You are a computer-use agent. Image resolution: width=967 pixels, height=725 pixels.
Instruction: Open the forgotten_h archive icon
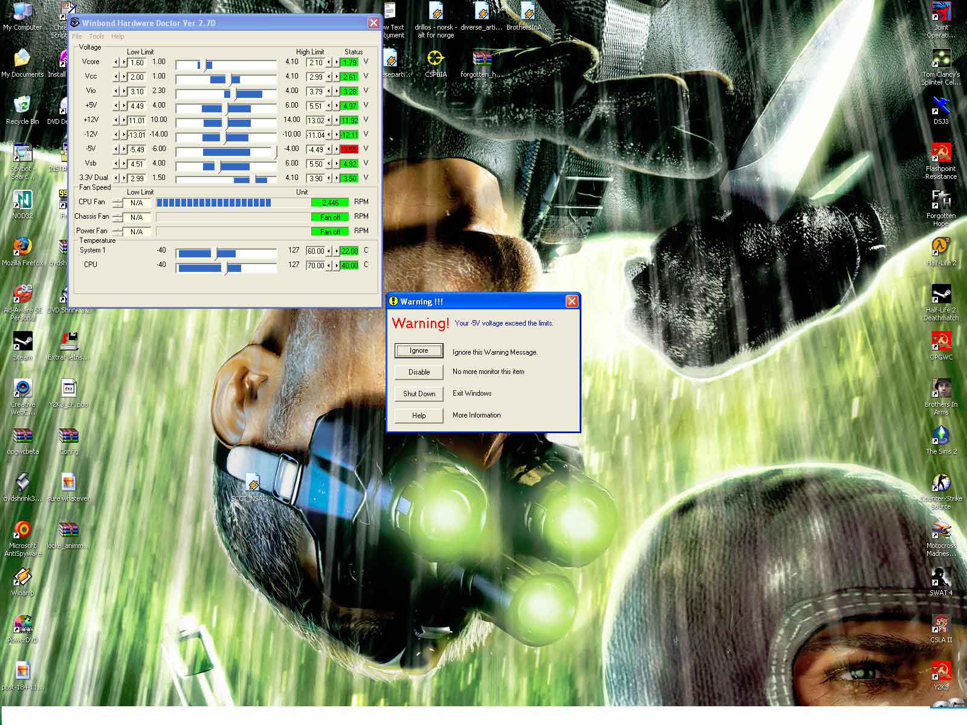482,63
